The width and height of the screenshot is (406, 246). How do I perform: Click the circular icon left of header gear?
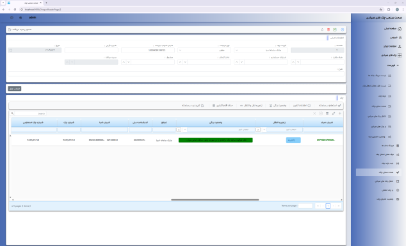click(12, 17)
